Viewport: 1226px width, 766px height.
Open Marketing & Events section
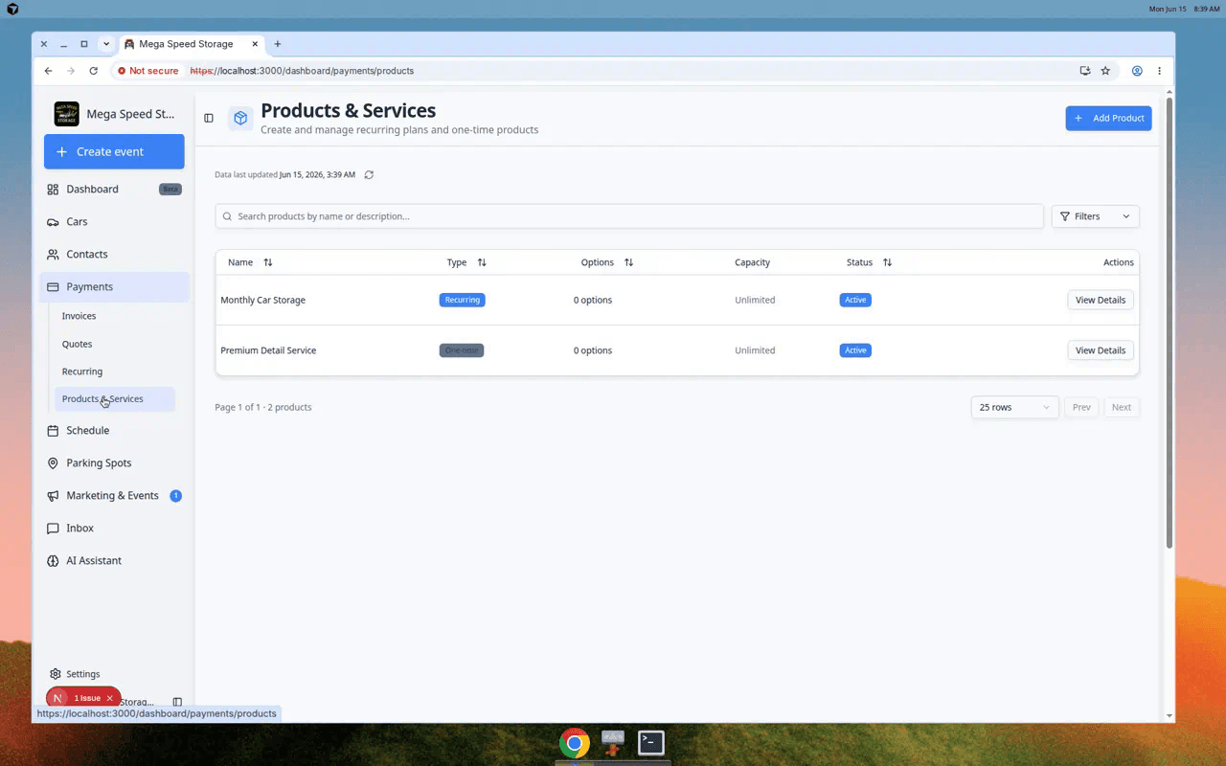tap(114, 496)
